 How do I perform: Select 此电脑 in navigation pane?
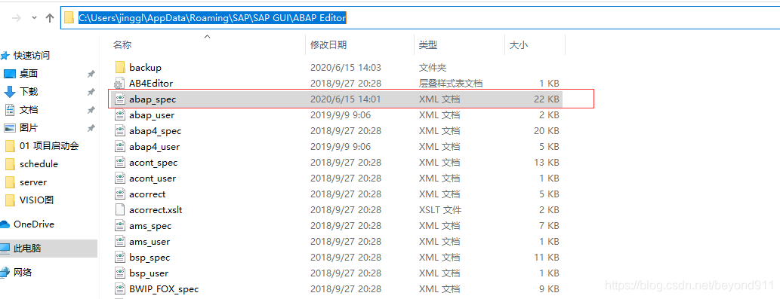point(27,249)
